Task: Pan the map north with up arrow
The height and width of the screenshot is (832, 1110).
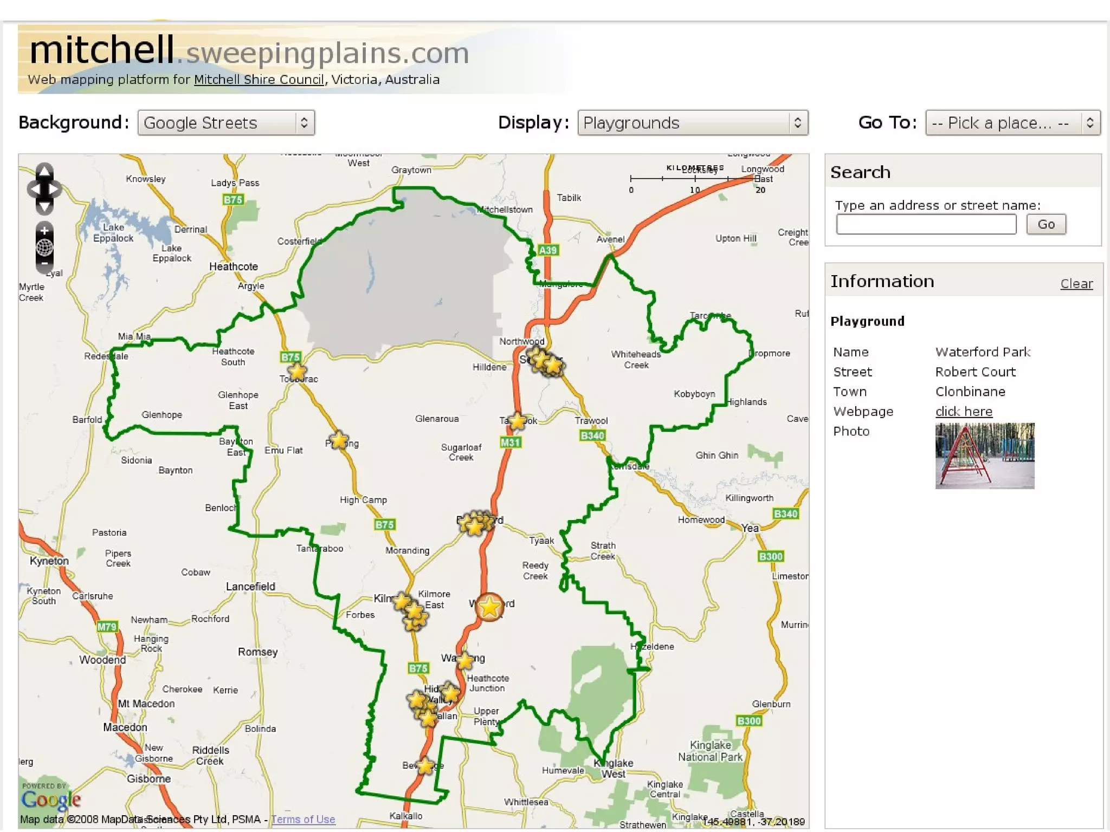Action: pyautogui.click(x=44, y=171)
